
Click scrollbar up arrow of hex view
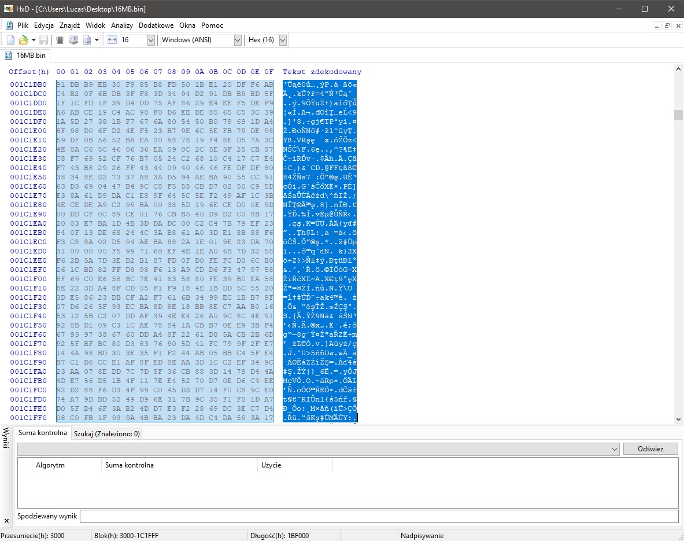click(x=678, y=69)
